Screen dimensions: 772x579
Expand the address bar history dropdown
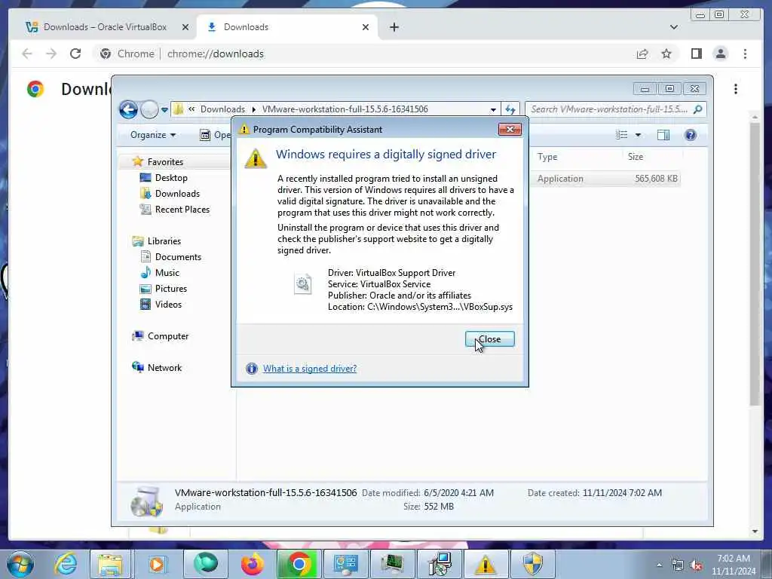(493, 109)
